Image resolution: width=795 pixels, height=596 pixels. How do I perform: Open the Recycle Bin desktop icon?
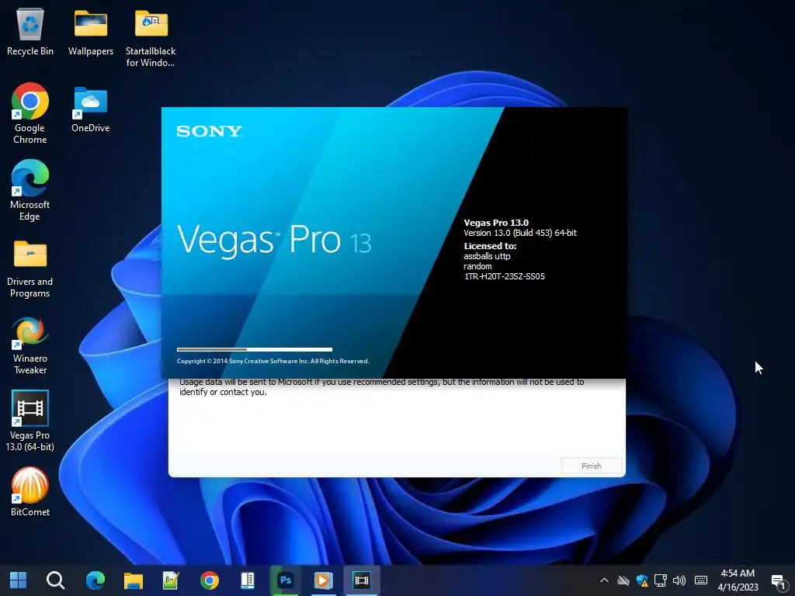(30, 33)
